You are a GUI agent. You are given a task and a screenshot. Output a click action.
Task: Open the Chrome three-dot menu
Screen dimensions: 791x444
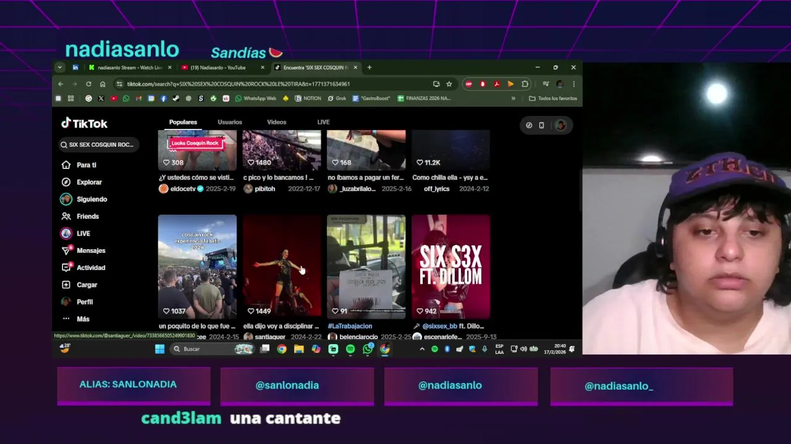tap(573, 84)
